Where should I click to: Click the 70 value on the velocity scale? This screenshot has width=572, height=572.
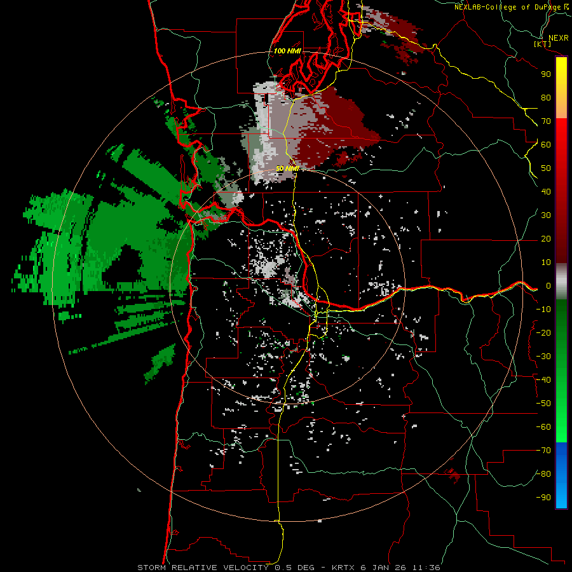click(546, 121)
